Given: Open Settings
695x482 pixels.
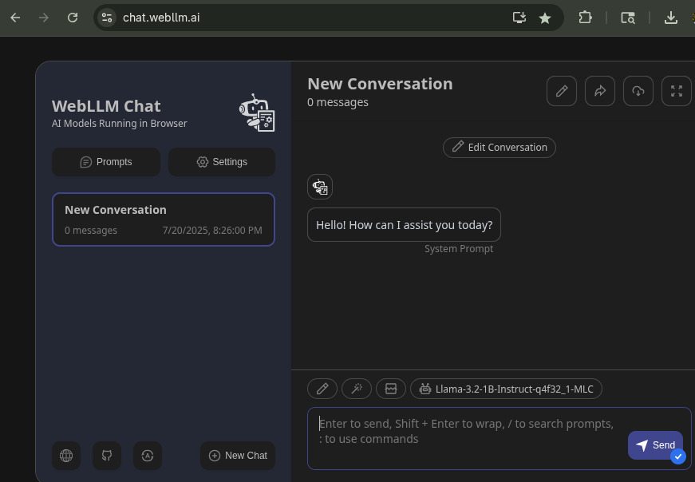Looking at the screenshot, I should point(222,162).
